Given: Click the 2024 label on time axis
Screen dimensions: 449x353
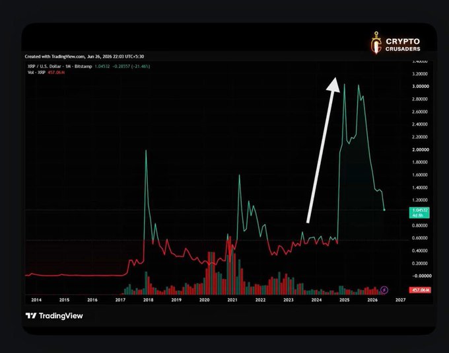Looking at the screenshot, I should click(316, 300).
